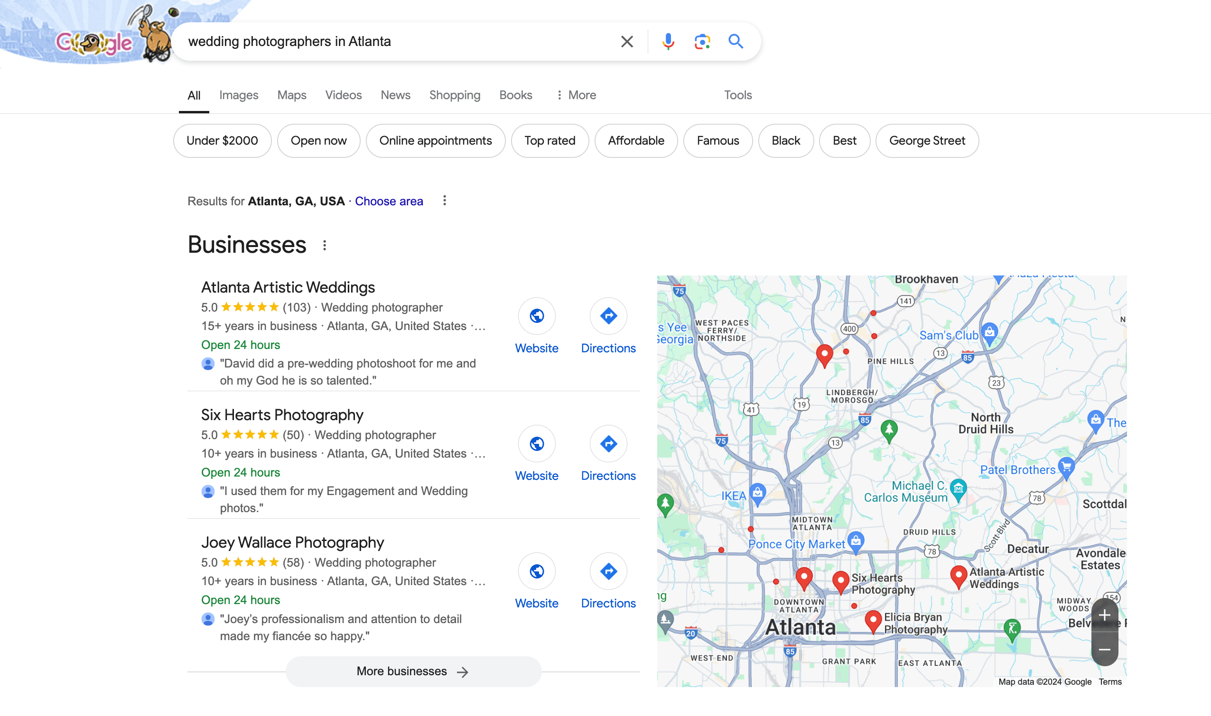Toggle the Open now filter chip
This screenshot has width=1211, height=716.
pos(318,141)
